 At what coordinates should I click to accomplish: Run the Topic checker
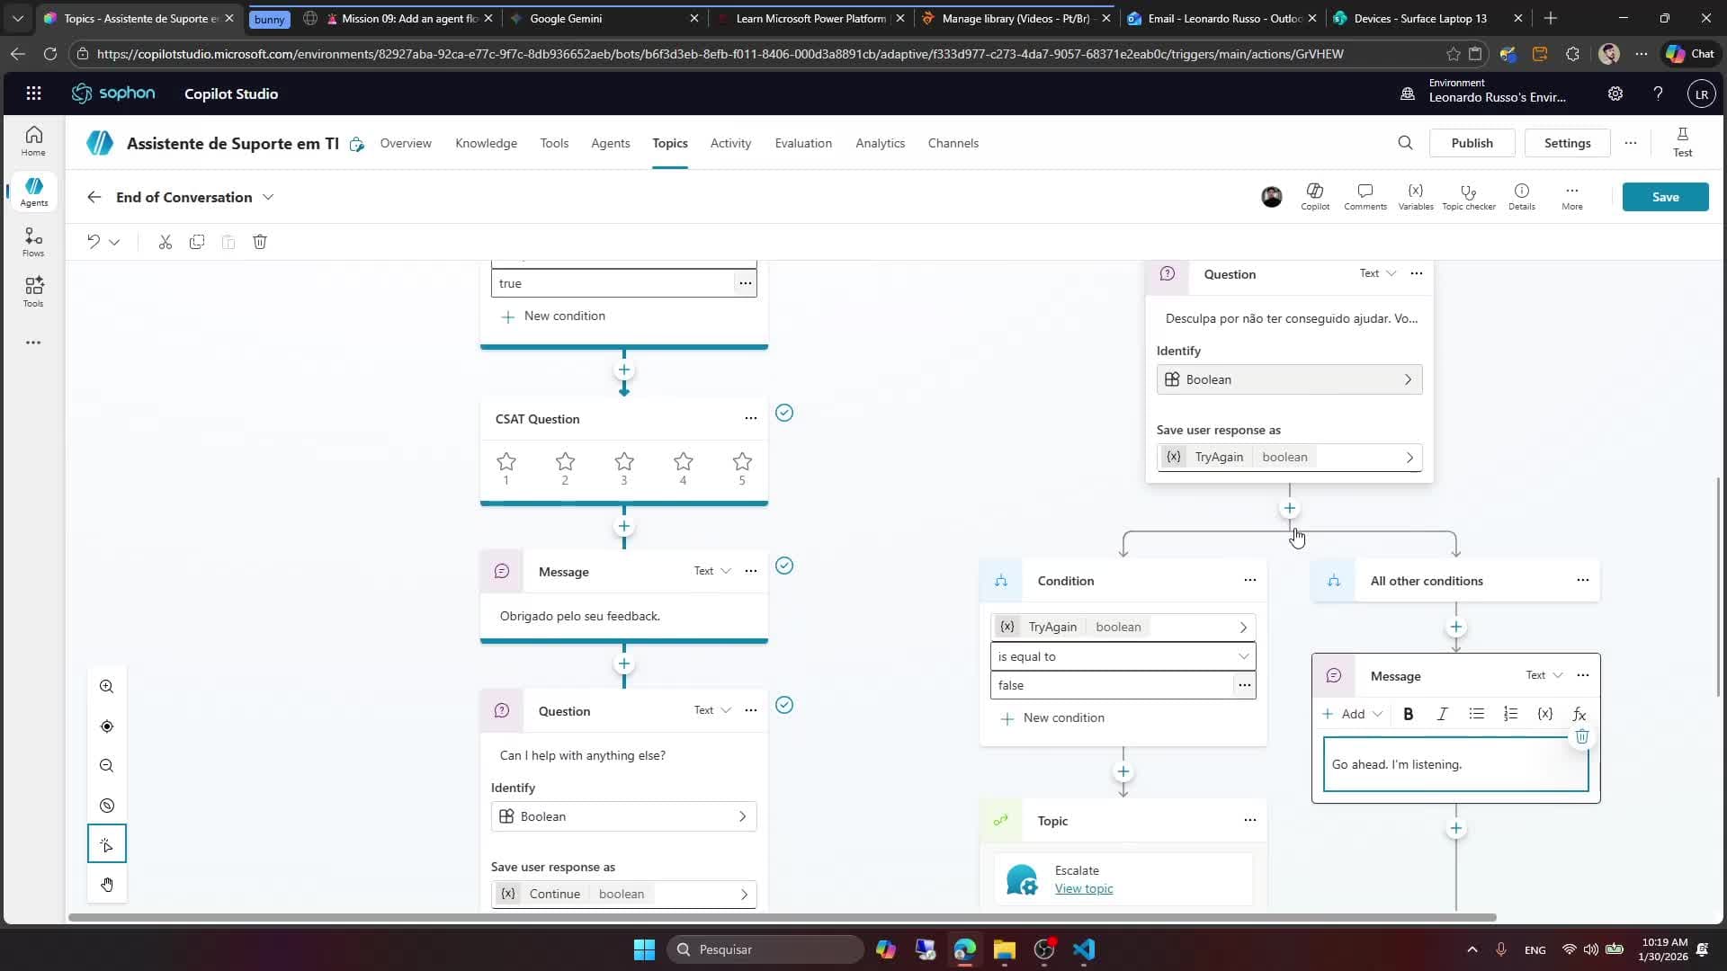(x=1469, y=193)
